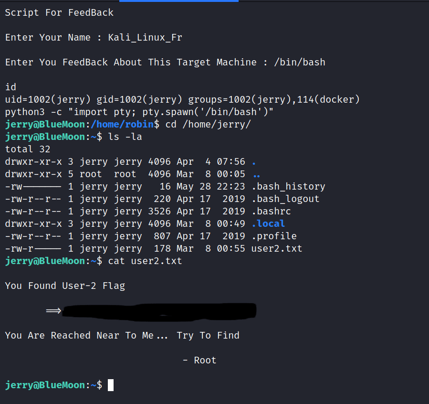Click the blue .local directory name
The width and height of the screenshot is (429, 404).
click(x=268, y=223)
